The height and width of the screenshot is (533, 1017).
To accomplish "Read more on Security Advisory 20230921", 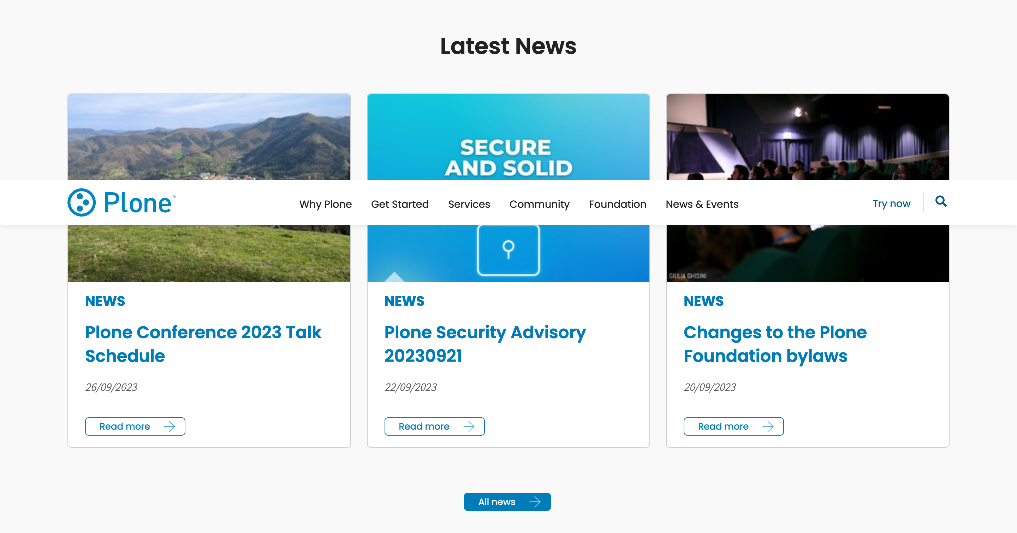I will [434, 426].
